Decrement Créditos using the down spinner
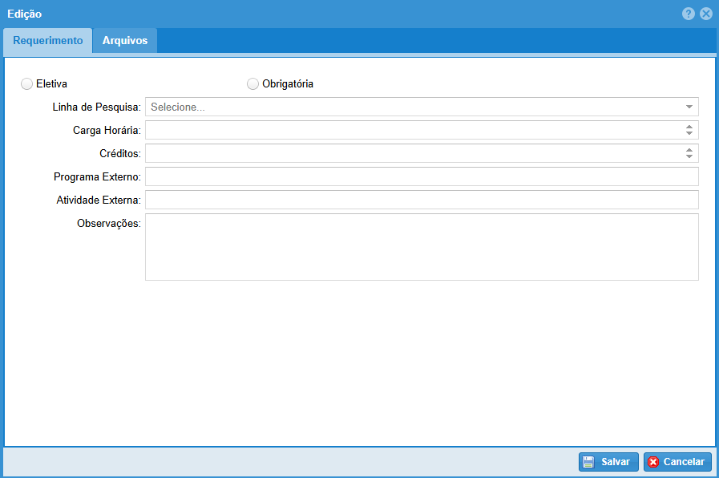719x478 pixels. point(689,156)
